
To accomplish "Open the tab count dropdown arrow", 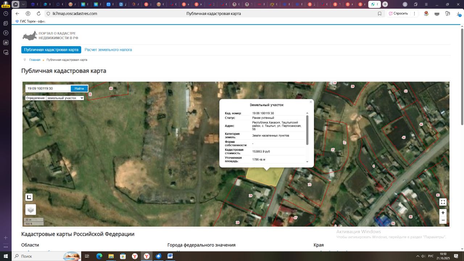I will coord(23,4).
